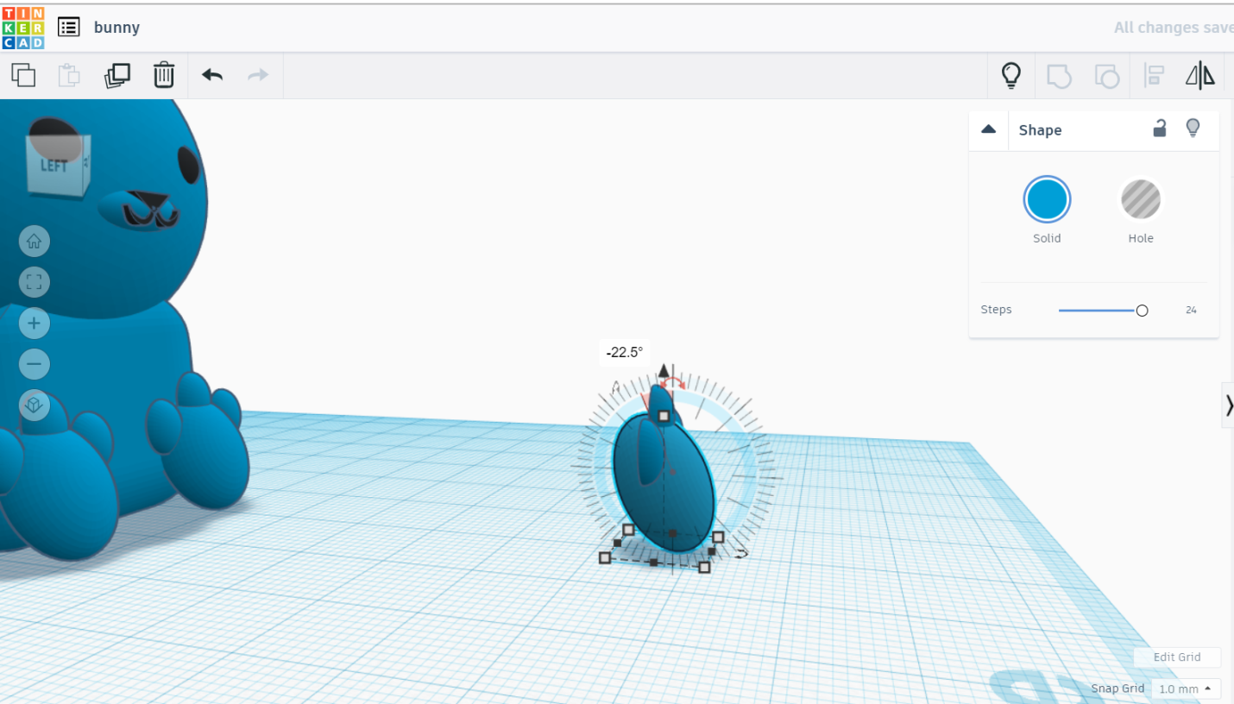Click the Edit Grid button
Screen dimensions: 1234x704
pos(1177,657)
